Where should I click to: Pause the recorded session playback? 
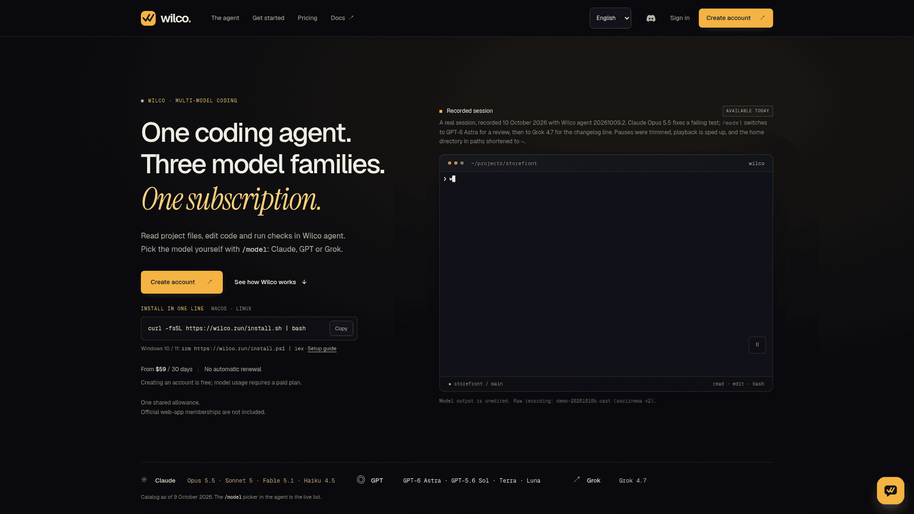point(757,345)
